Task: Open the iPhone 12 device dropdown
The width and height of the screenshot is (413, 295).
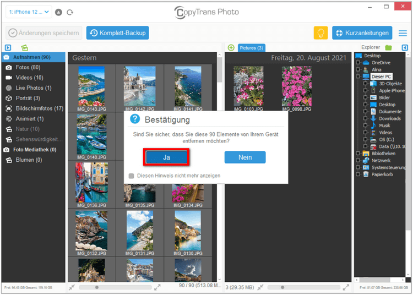Action: click(30, 12)
